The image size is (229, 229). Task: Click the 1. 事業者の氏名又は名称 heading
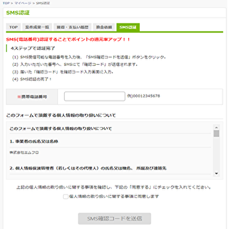[x=34, y=141]
